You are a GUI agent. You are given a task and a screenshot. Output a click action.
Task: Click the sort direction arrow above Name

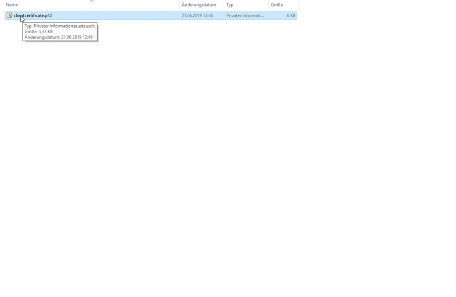92,1
